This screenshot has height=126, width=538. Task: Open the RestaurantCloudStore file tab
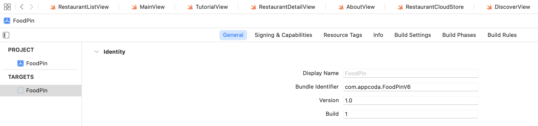coord(431,7)
